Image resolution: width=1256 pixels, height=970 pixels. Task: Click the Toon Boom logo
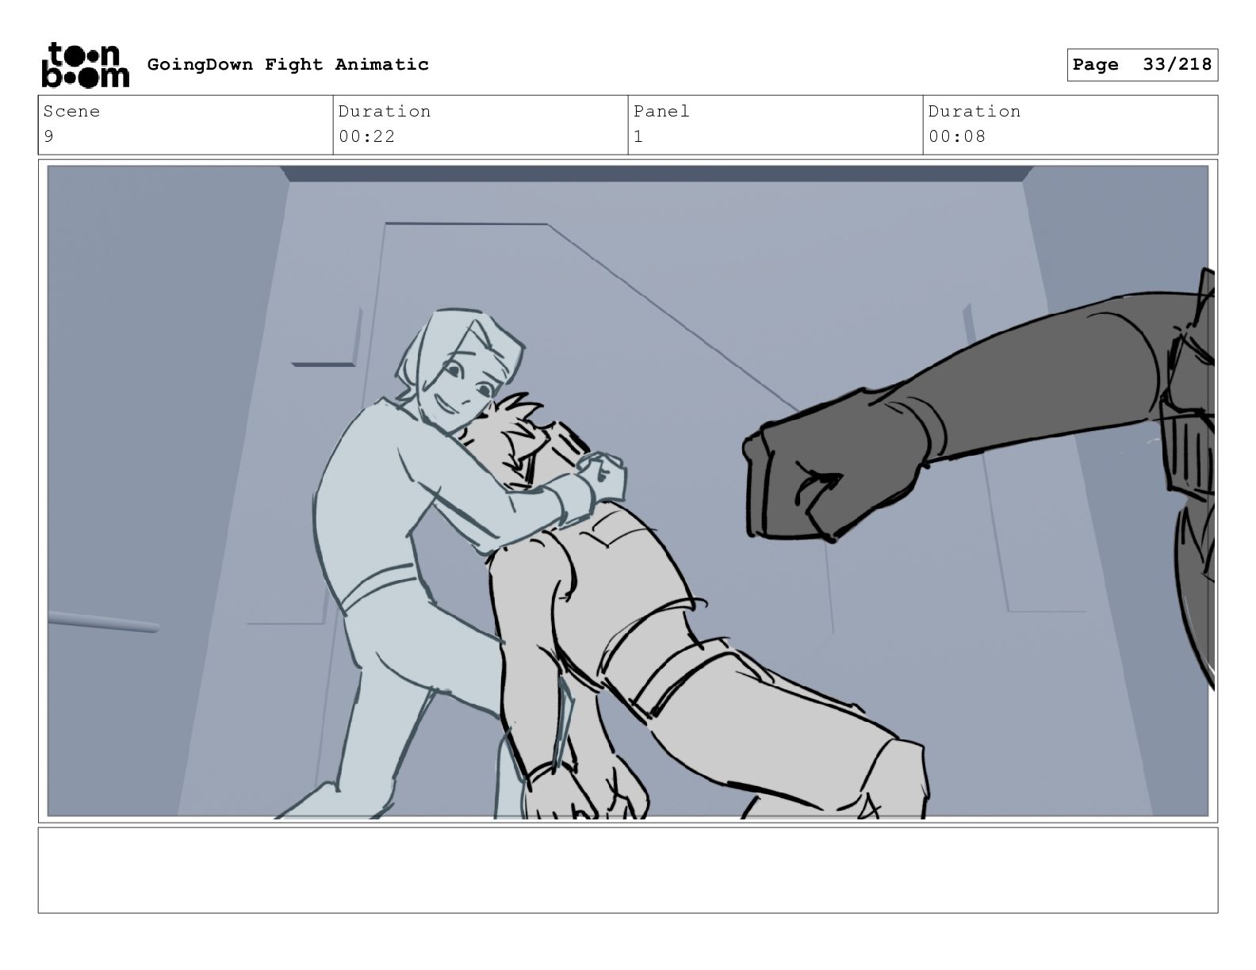pyautogui.click(x=85, y=64)
